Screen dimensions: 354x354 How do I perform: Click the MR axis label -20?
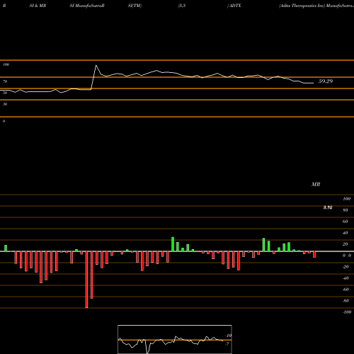click(x=346, y=267)
